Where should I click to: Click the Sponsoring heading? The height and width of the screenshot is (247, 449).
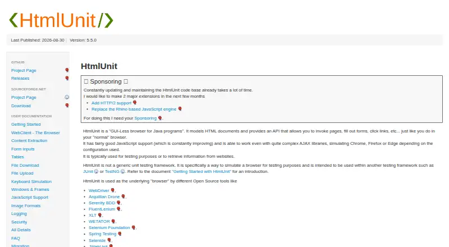click(x=106, y=81)
